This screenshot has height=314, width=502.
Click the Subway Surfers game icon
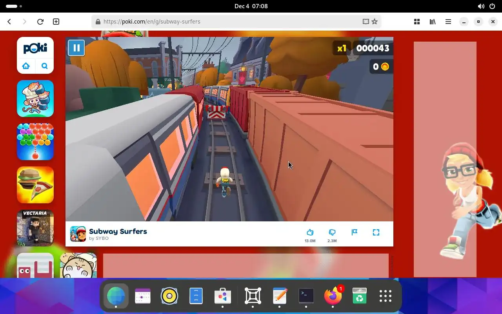coord(78,234)
